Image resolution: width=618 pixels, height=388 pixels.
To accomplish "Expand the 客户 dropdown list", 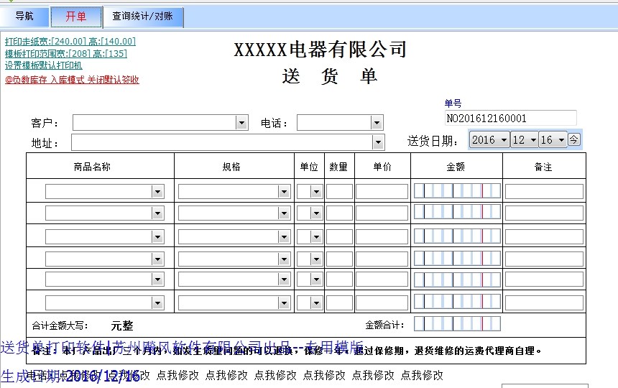I will click(241, 123).
